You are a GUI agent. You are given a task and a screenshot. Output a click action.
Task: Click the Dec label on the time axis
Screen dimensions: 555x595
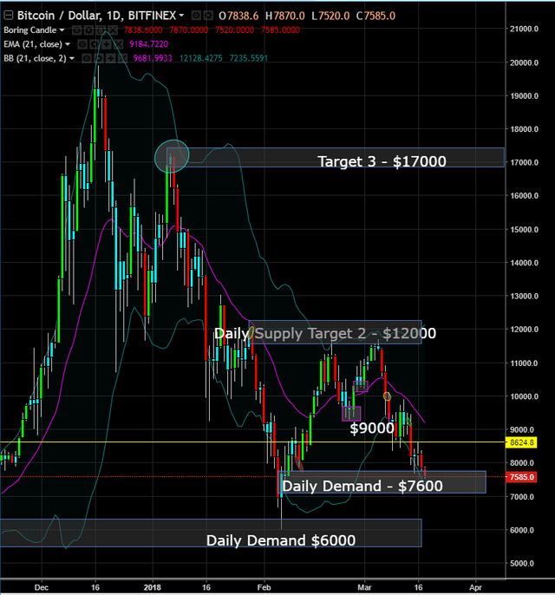click(x=42, y=587)
